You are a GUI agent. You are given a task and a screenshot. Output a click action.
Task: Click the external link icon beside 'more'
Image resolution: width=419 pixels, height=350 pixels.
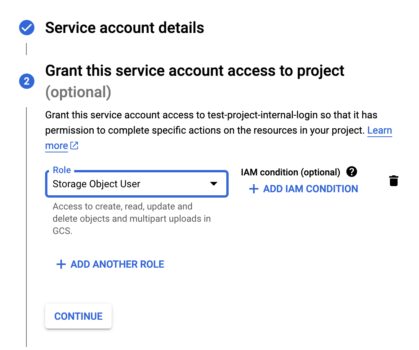point(74,146)
